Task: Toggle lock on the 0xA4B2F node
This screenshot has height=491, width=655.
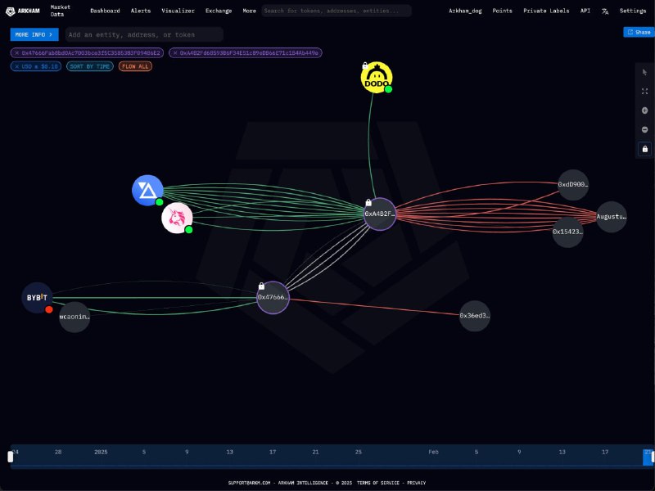Action: click(368, 202)
